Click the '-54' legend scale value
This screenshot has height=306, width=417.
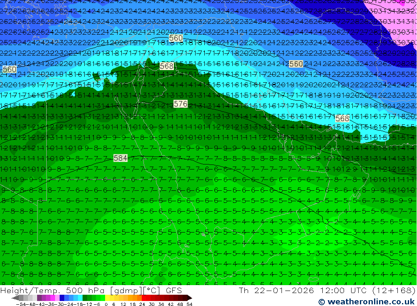point(21,304)
